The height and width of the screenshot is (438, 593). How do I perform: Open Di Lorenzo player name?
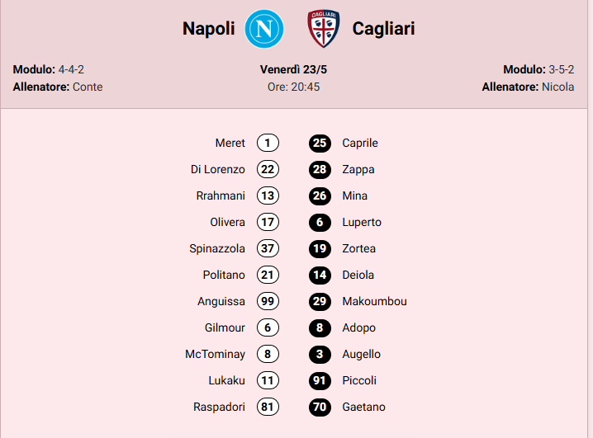217,169
